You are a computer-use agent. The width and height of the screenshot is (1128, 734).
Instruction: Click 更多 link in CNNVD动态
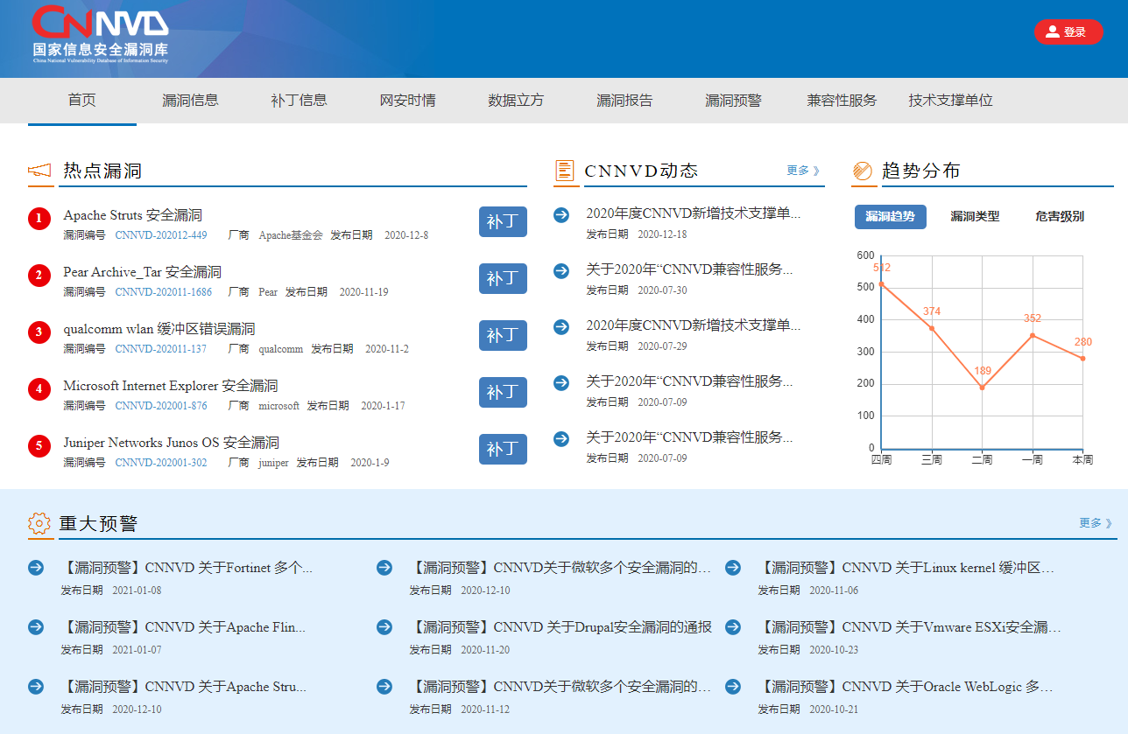click(803, 171)
